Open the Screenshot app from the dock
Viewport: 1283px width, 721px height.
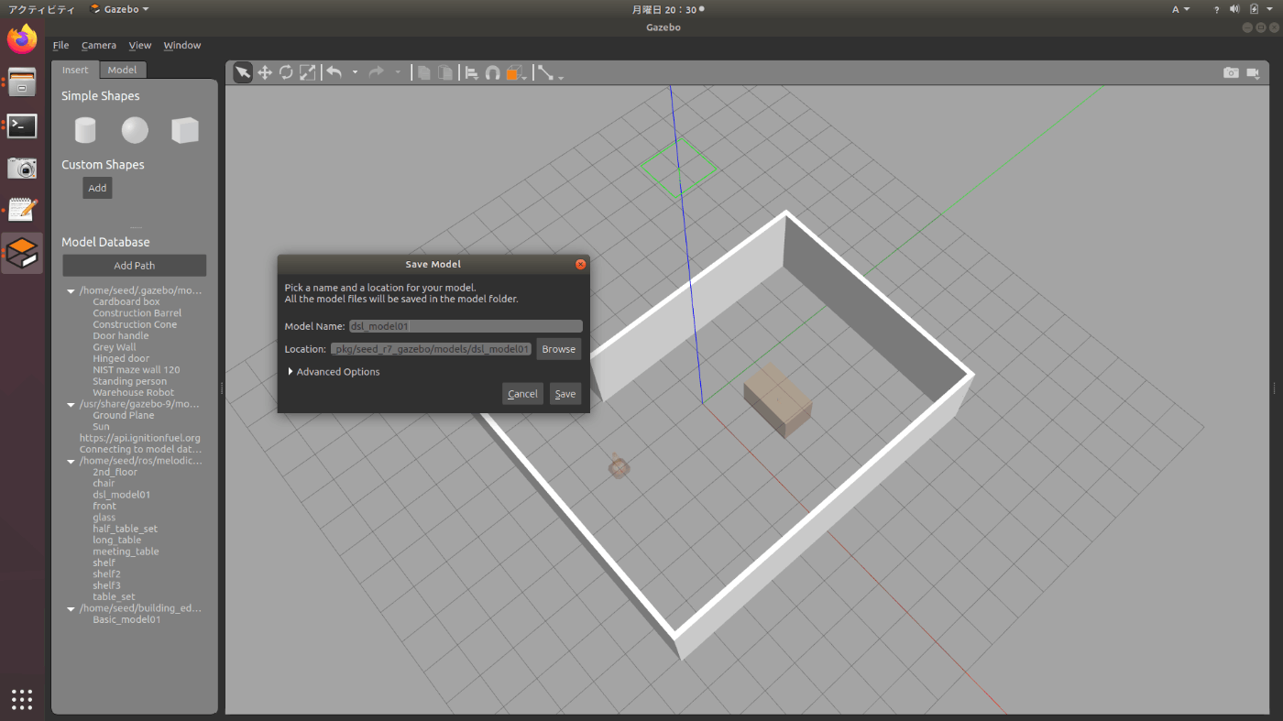22,168
